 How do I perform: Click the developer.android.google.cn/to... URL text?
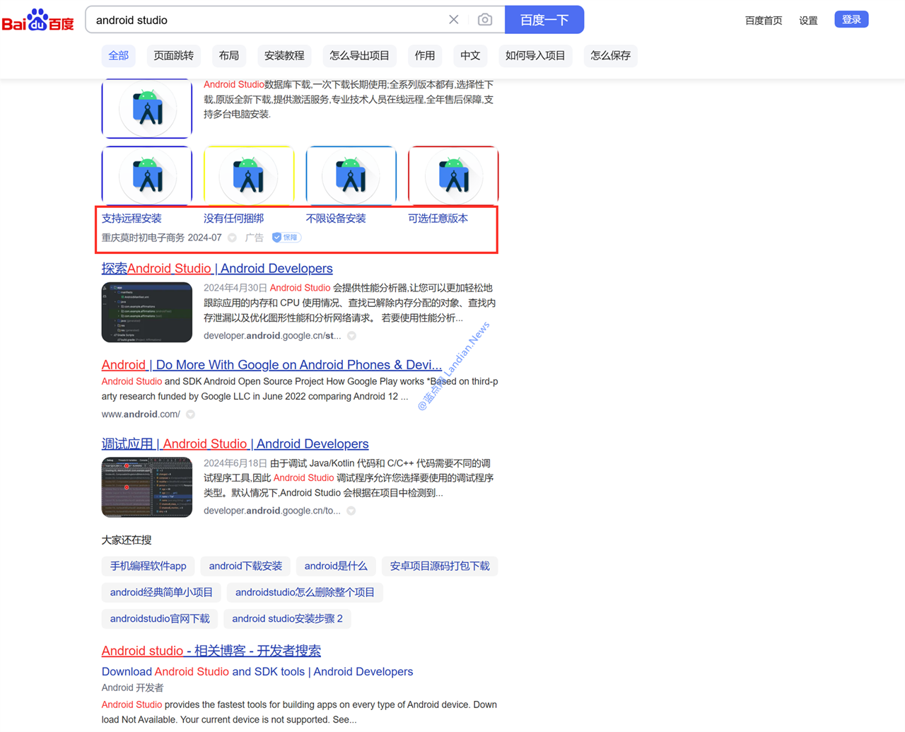tap(272, 511)
